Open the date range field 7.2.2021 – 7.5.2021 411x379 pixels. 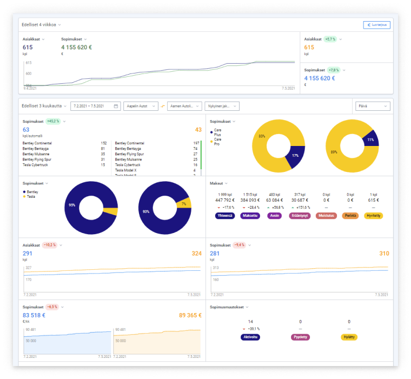point(95,106)
